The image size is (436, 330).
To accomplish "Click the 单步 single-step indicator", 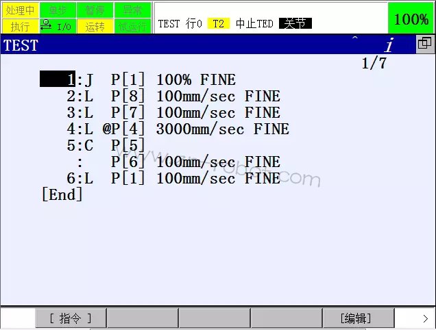I will tap(58, 10).
